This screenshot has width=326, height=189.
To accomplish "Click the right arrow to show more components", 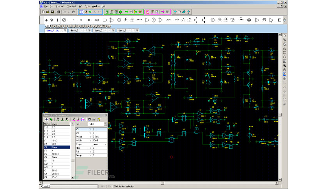I will click(x=285, y=20).
